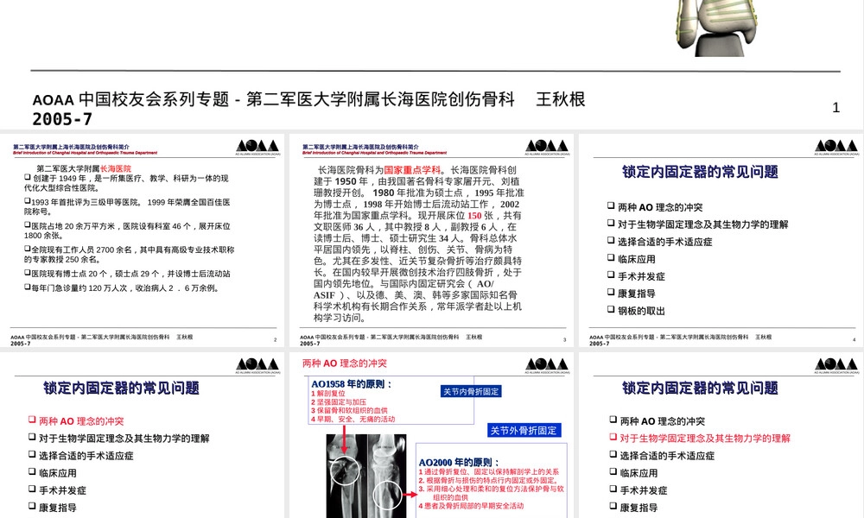Click the 锁定内固定器的常见问题 title on slide 5
The width and height of the screenshot is (864, 518).
tap(121, 388)
